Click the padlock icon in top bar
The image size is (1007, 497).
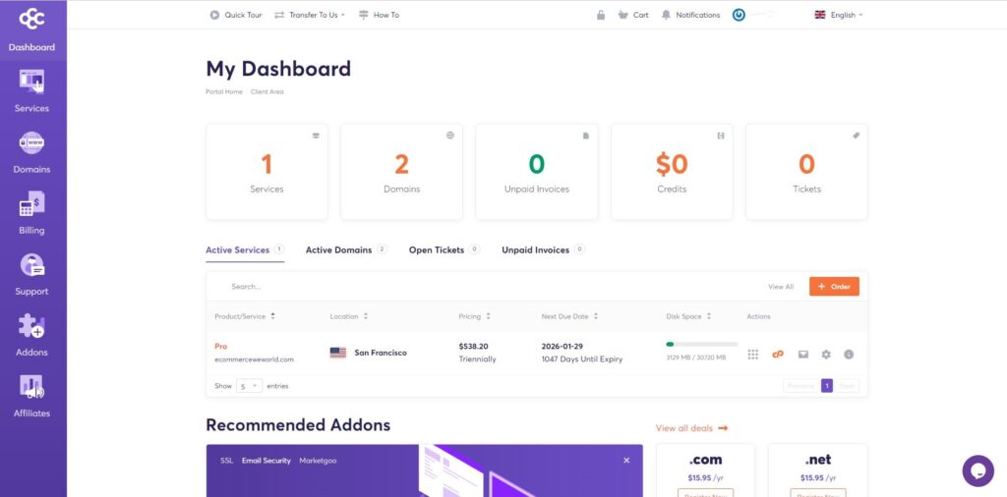601,15
